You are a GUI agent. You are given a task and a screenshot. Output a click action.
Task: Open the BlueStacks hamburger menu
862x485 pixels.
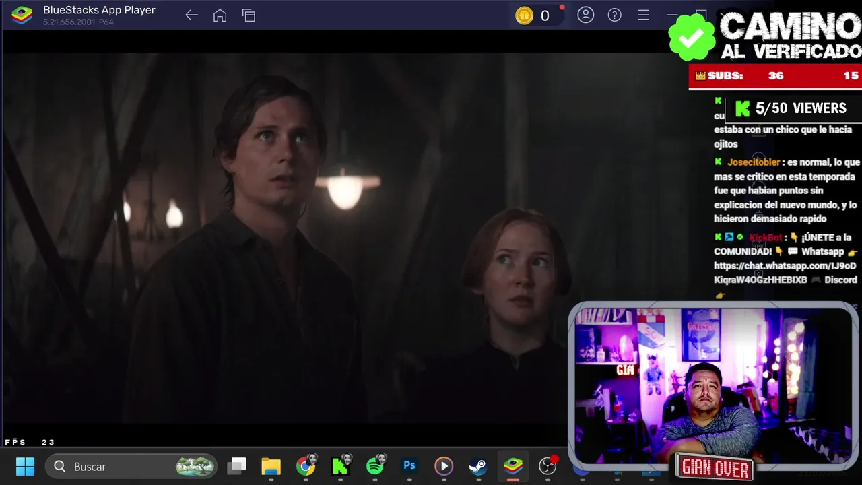(x=643, y=15)
